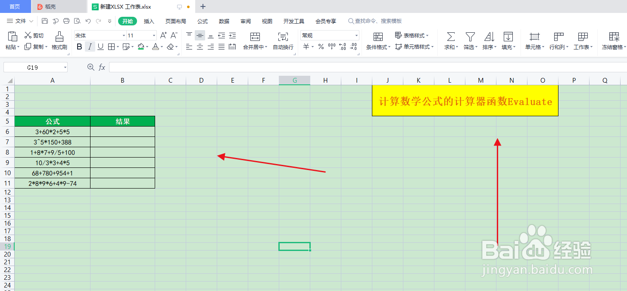Click the Increase Indent icon
627x291 pixels.
pos(232,35)
